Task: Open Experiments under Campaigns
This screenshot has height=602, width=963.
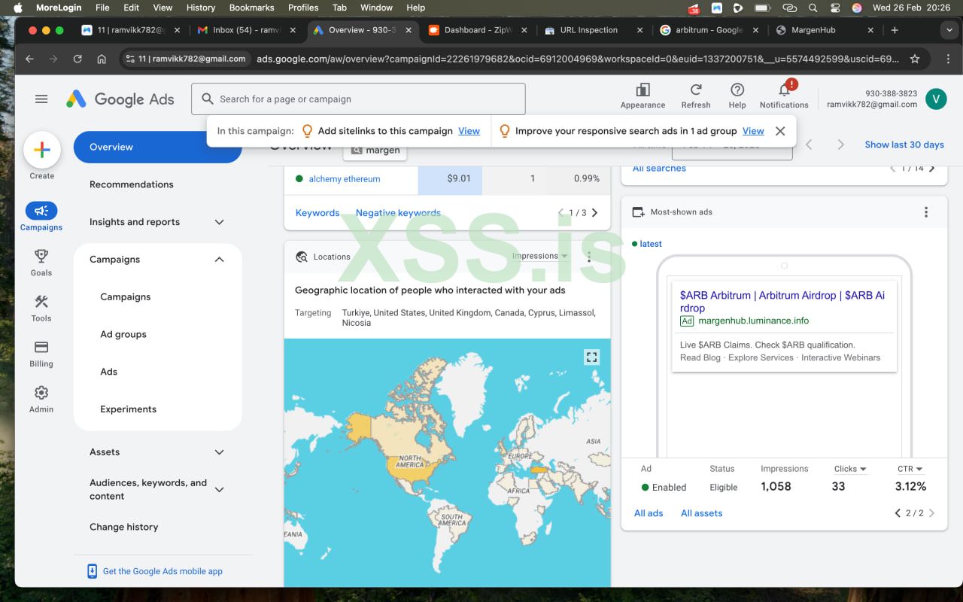Action: [129, 409]
